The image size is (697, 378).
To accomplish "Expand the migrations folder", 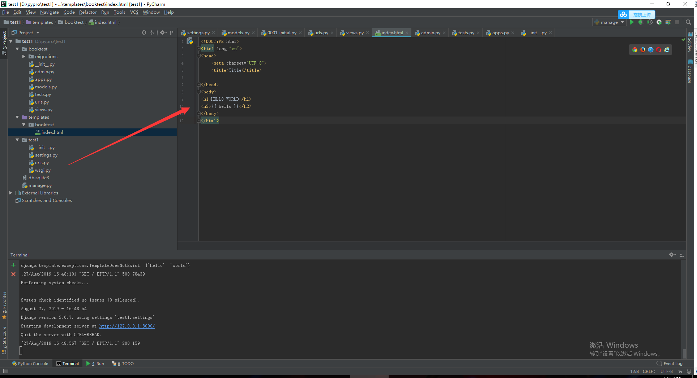I will tap(24, 57).
